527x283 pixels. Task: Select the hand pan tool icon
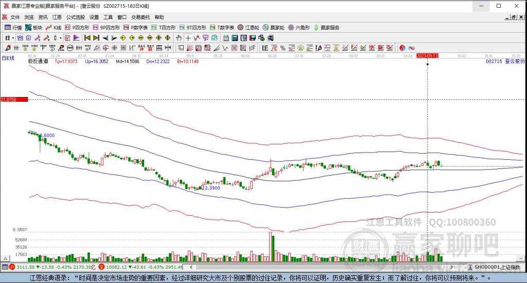click(179, 37)
